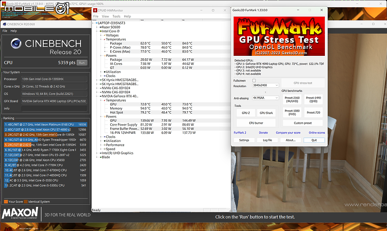The width and height of the screenshot is (387, 231).
Task: Run Preset:720 benchmark
Action: (x=313, y=113)
